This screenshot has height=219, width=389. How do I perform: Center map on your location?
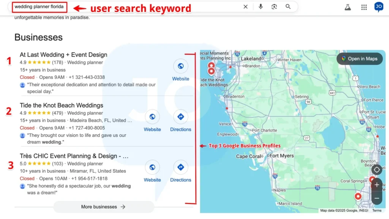[x=376, y=170]
